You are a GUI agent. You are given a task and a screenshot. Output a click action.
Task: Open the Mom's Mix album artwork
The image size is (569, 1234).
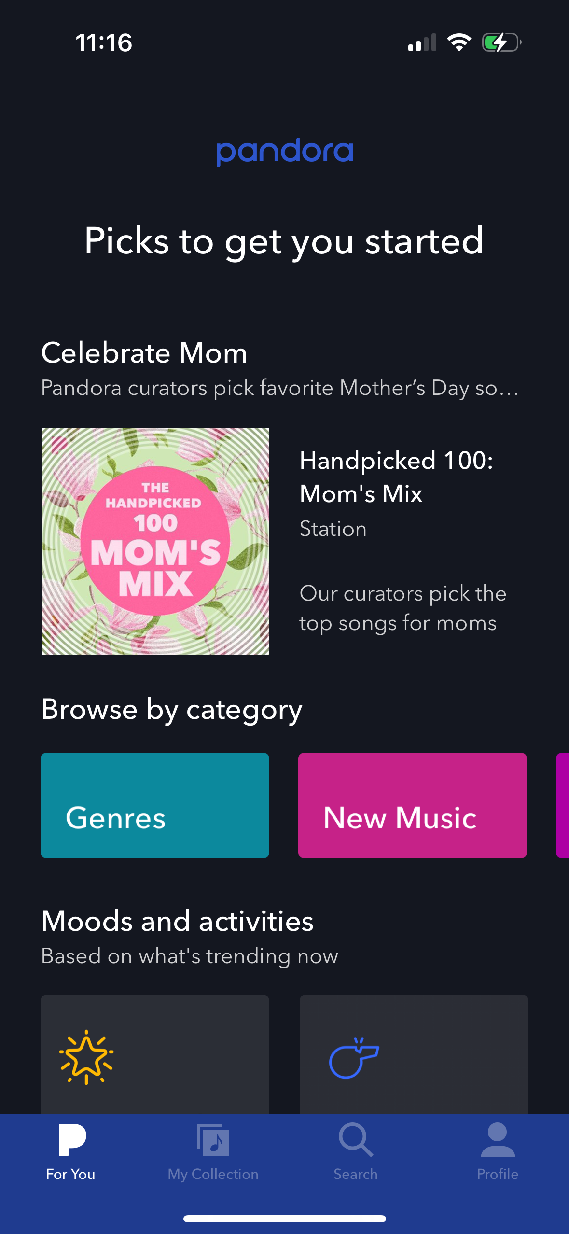point(155,541)
